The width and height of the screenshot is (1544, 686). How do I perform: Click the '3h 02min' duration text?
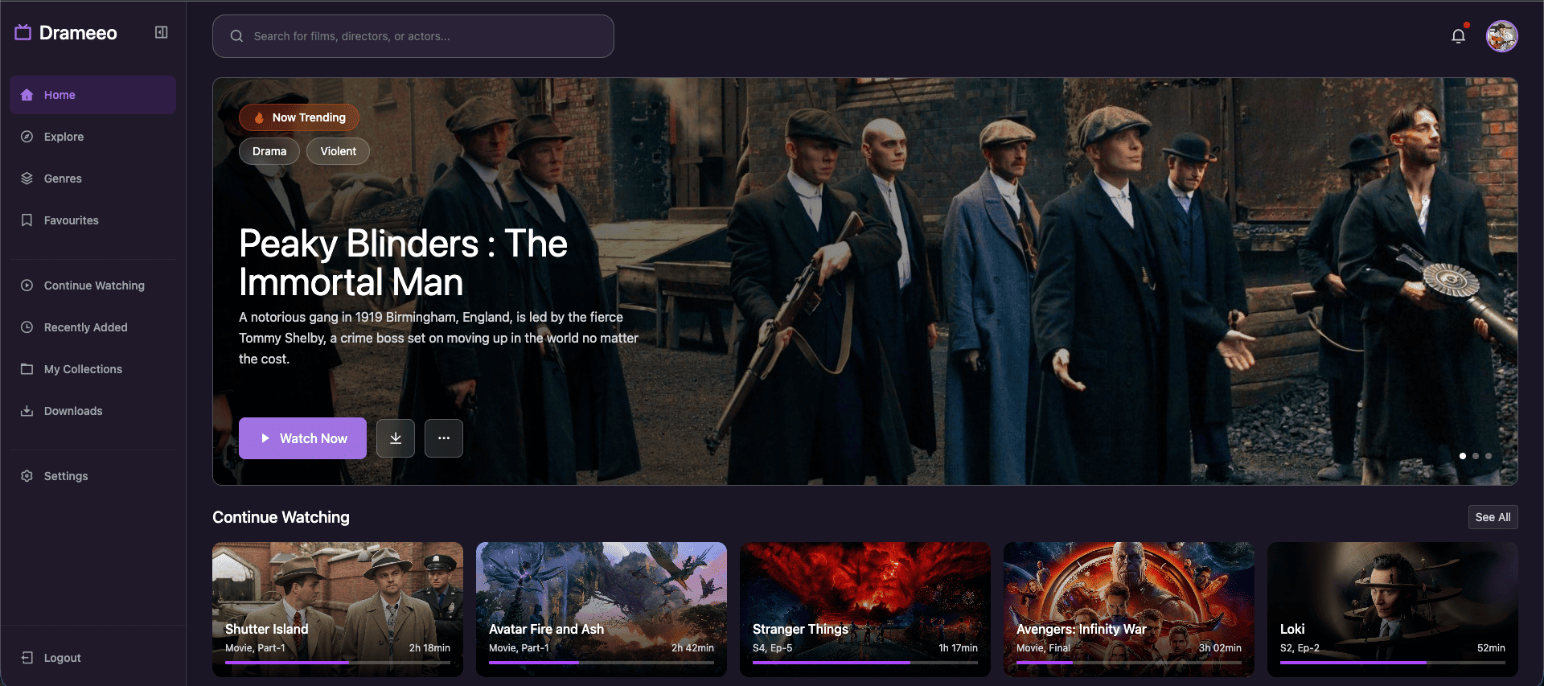[1220, 648]
